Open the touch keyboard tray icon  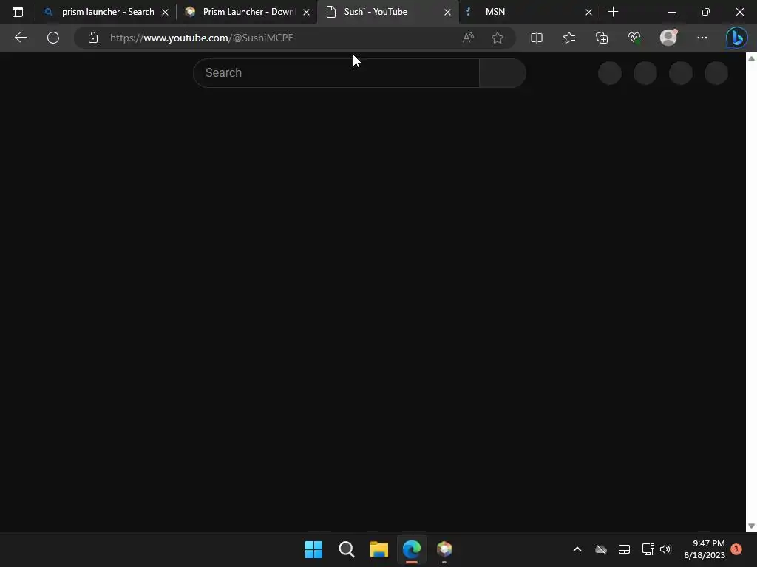coord(624,549)
